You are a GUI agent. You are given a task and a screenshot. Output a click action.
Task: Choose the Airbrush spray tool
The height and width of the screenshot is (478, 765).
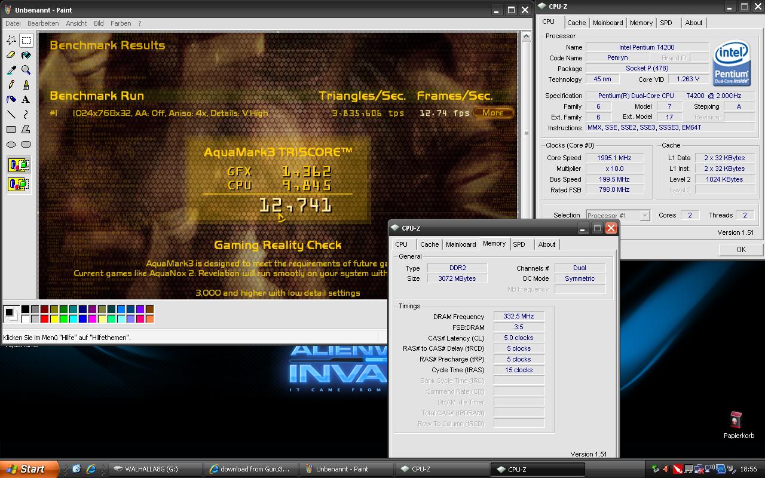pos(11,100)
